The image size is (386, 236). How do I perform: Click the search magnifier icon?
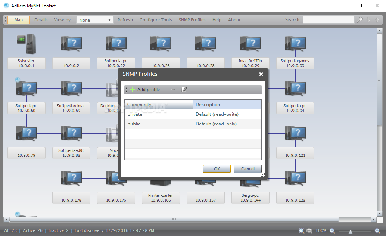360,20
